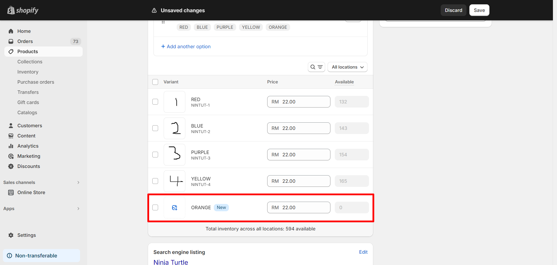
Task: Add image to ORANGE variant
Action: tap(174, 207)
